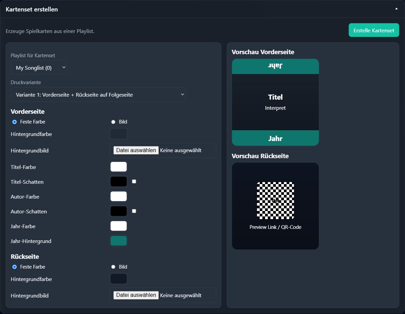405x314 pixels.
Task: Collapse the Kartenset erstellen panel arrow
Action: pyautogui.click(x=396, y=9)
